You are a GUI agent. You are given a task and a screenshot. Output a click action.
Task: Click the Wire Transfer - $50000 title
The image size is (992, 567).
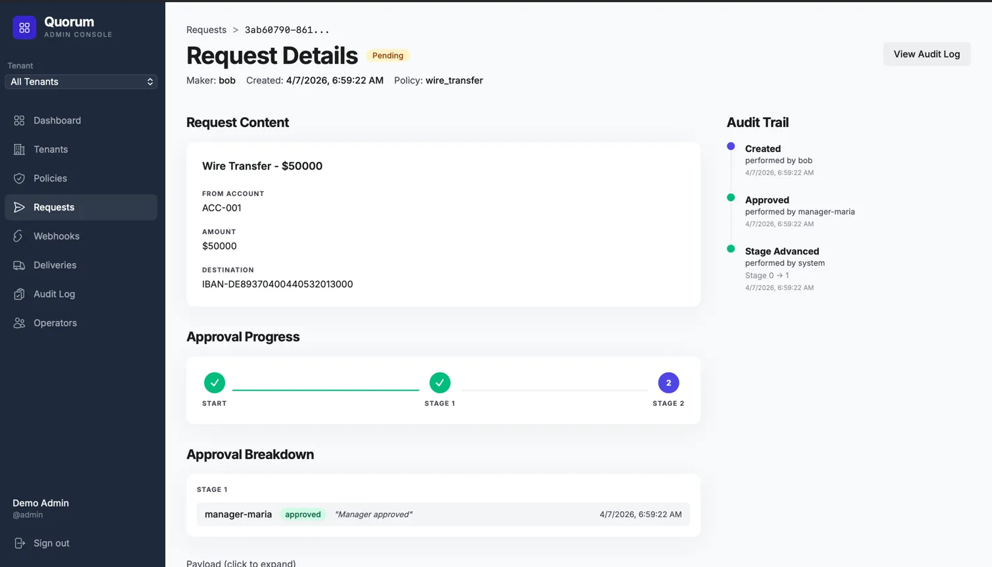(262, 166)
